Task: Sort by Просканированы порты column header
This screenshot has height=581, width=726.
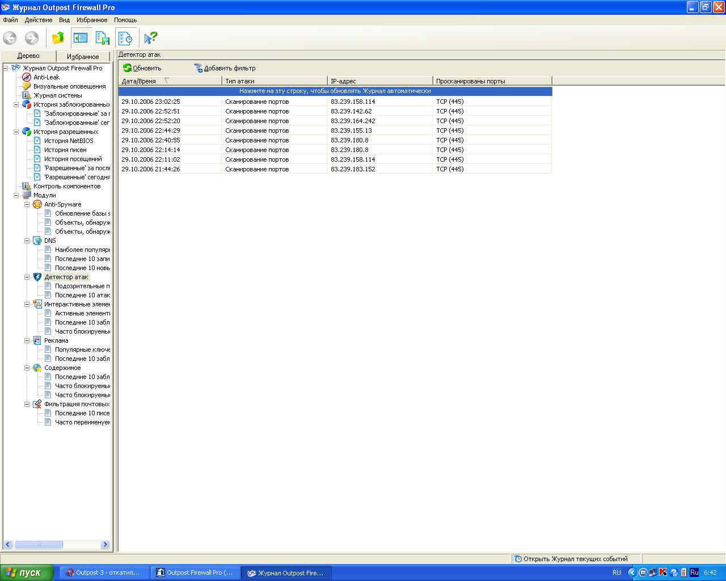Action: click(492, 81)
